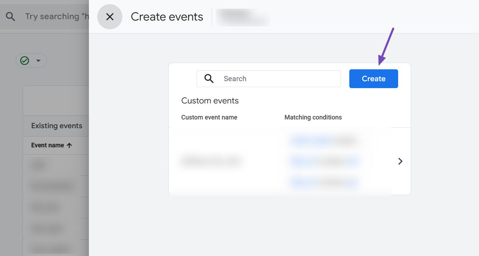
Task: Click the green checkmark status icon
Action: point(24,61)
